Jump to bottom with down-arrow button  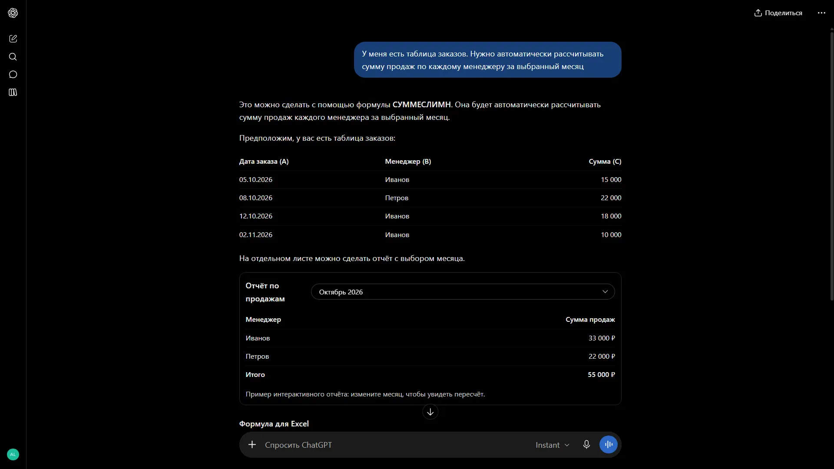click(x=430, y=412)
